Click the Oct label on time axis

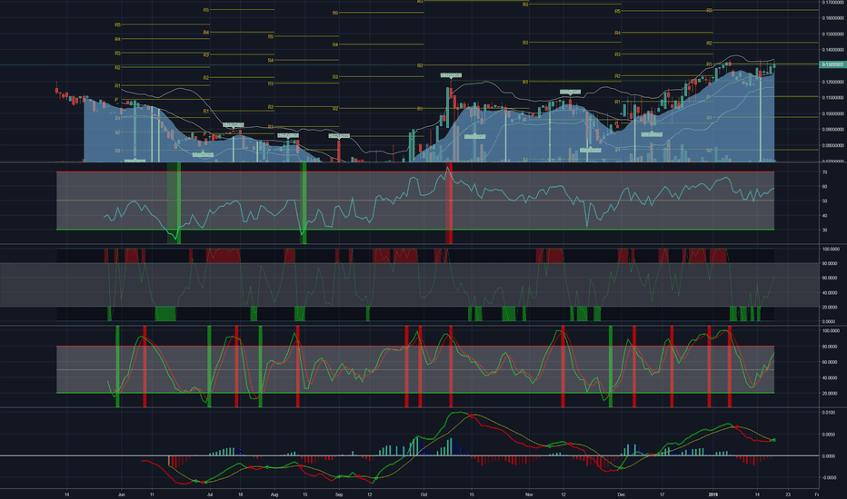coord(424,494)
